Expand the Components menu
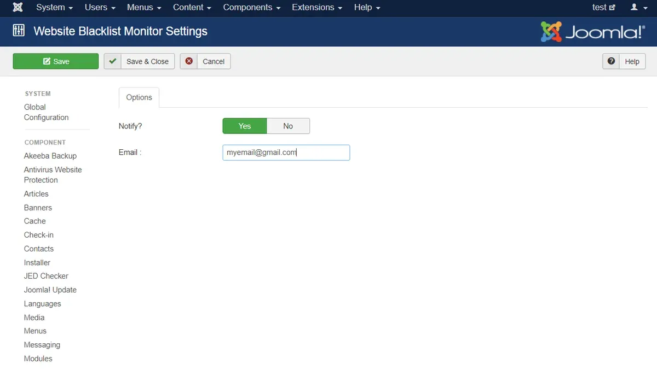The height and width of the screenshot is (369, 657). coord(252,7)
